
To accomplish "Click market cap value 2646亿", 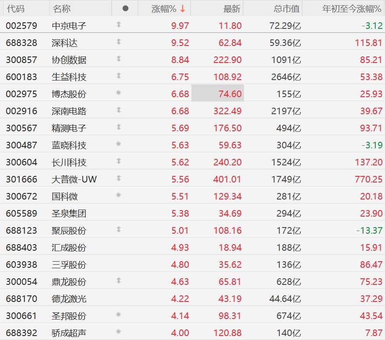I will [286, 77].
